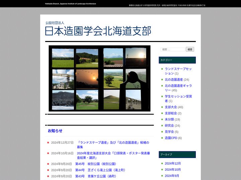241x180 pixels.
Task: Open post 第43号 青葉ケ丘公園
Action: 96,176
